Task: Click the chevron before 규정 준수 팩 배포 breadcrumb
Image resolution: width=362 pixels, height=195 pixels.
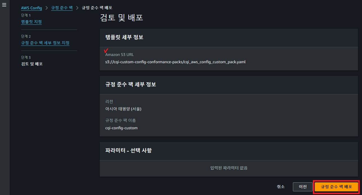Action: pyautogui.click(x=77, y=8)
